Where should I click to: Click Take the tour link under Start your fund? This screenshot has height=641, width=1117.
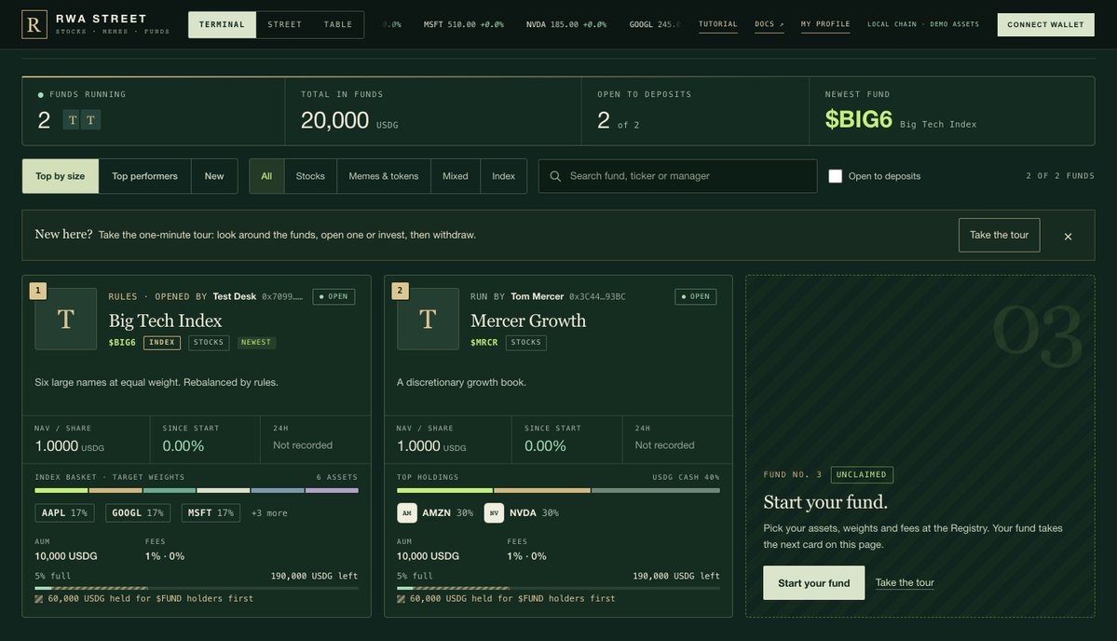pyautogui.click(x=904, y=582)
